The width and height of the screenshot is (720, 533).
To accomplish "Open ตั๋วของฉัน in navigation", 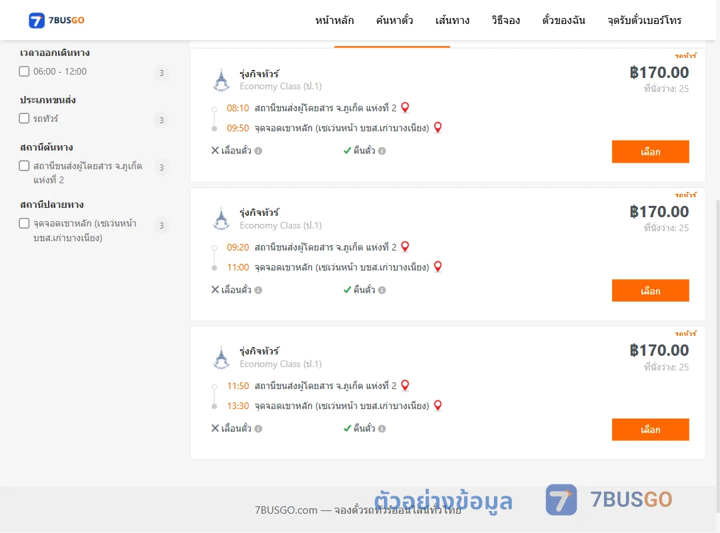I will click(x=563, y=20).
